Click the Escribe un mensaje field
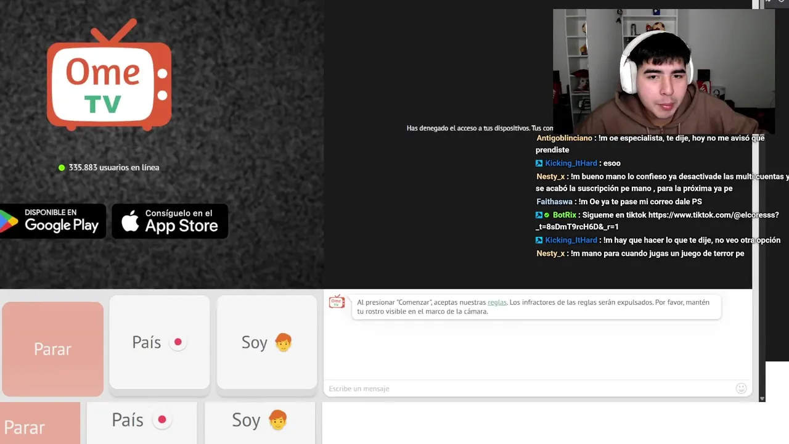The image size is (789, 444). (x=530, y=388)
